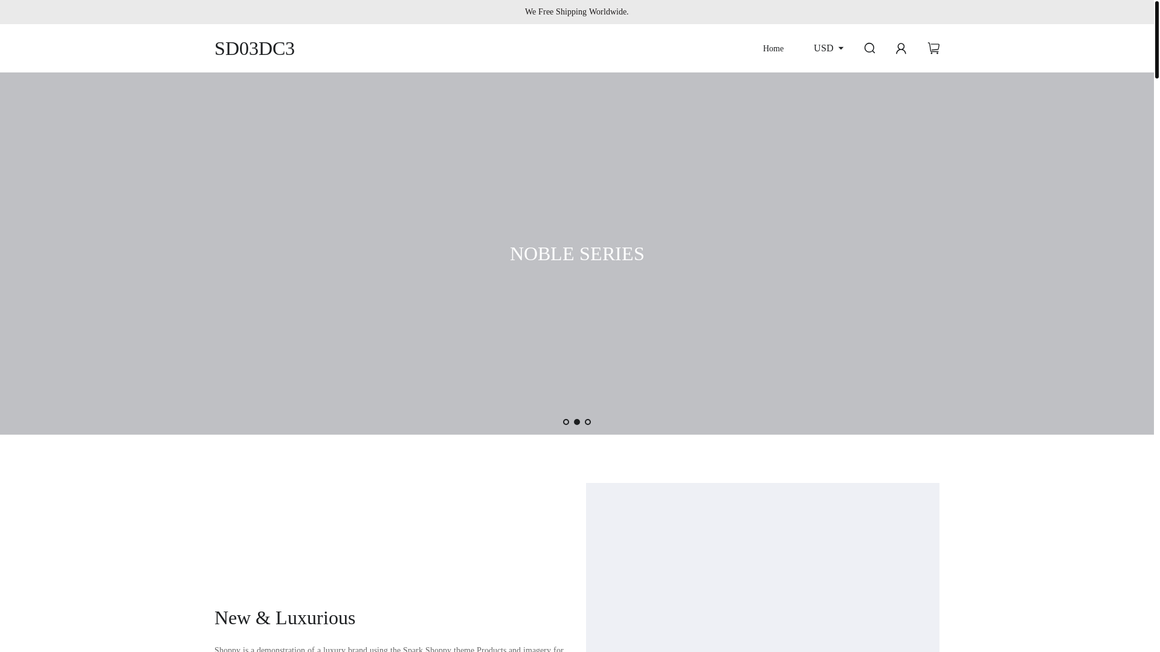Click the placeholder image beside New & Luxurious

point(762,567)
